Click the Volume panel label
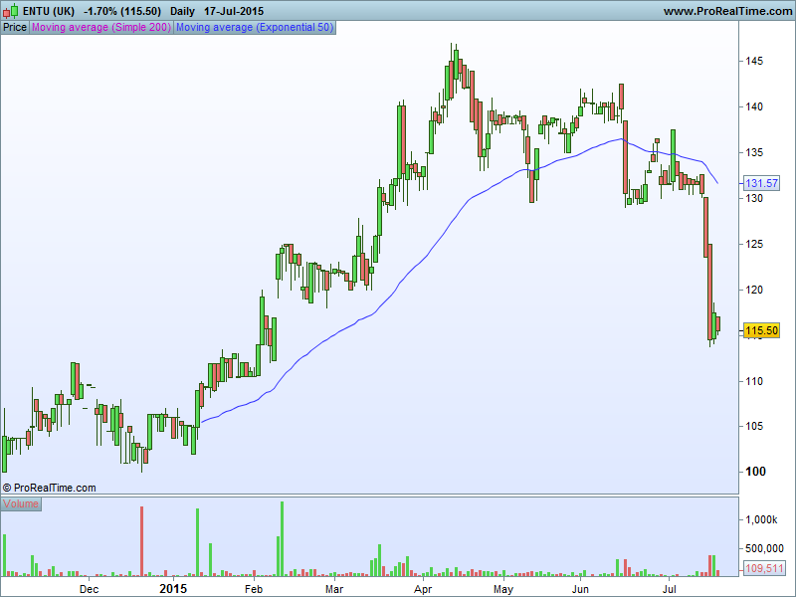 click(21, 503)
